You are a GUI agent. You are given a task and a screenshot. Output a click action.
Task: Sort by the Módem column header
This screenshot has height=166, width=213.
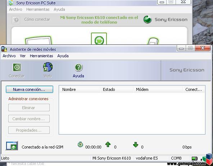pyautogui.click(x=158, y=89)
